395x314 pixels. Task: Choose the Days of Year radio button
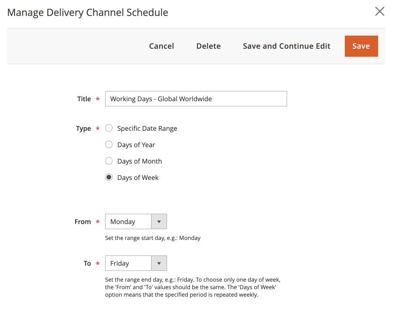(109, 144)
